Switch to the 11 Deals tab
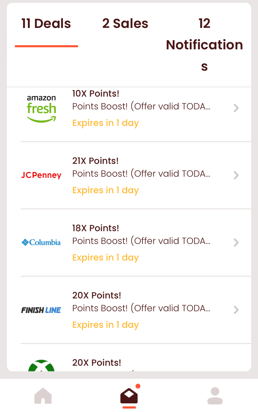Screen dimensions: 258x412 [x=46, y=24]
